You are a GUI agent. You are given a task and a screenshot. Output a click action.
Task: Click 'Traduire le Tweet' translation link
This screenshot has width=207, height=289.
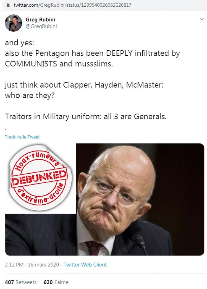[x=22, y=137]
